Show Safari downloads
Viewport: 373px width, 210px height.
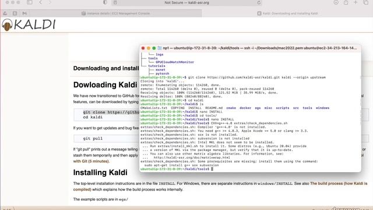(336, 2)
